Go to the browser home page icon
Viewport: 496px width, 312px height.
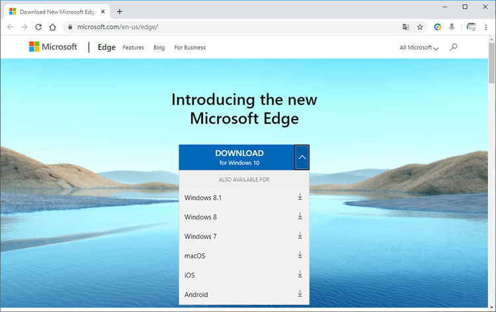[x=53, y=27]
